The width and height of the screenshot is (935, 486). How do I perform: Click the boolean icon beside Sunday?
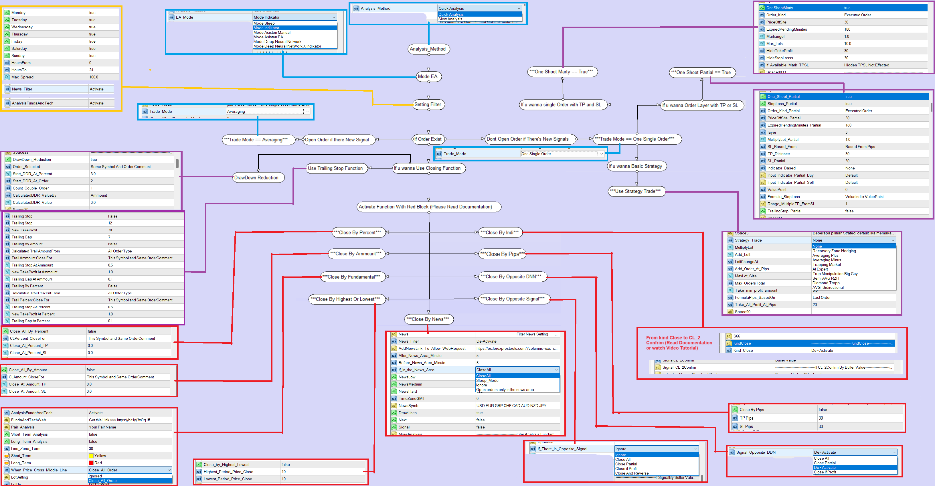click(x=7, y=56)
